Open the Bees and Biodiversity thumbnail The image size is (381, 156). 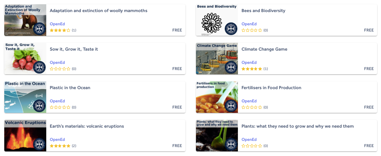pos(217,20)
